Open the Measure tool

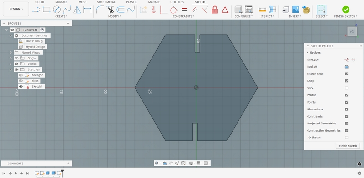[x=263, y=10]
